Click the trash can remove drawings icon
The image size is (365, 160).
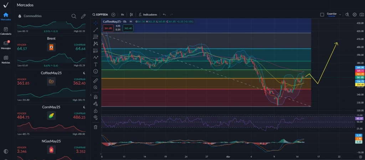click(x=96, y=127)
